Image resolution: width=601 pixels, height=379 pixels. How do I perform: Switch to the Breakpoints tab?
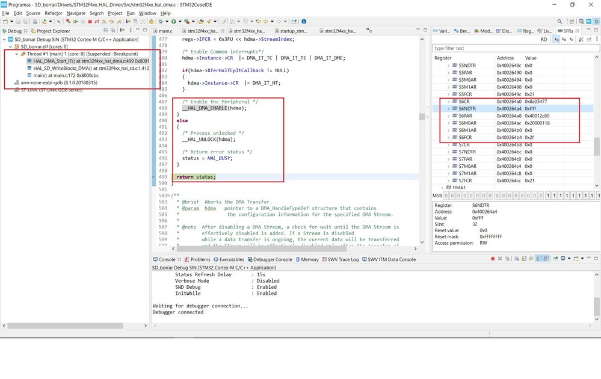click(461, 31)
